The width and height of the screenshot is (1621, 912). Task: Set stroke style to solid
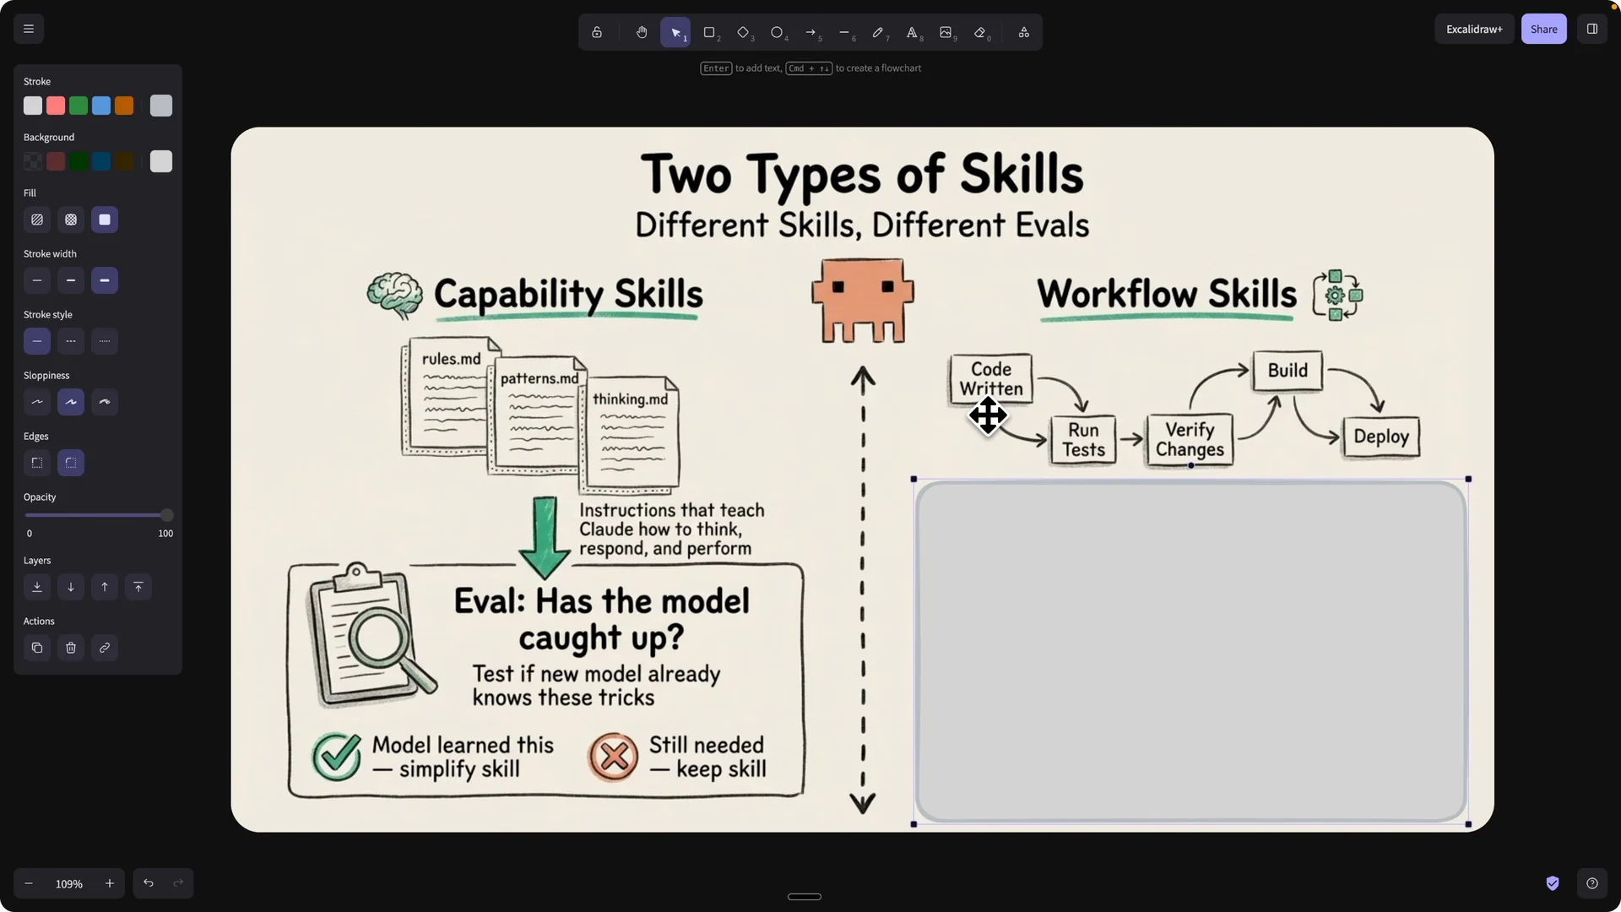pyautogui.click(x=37, y=341)
